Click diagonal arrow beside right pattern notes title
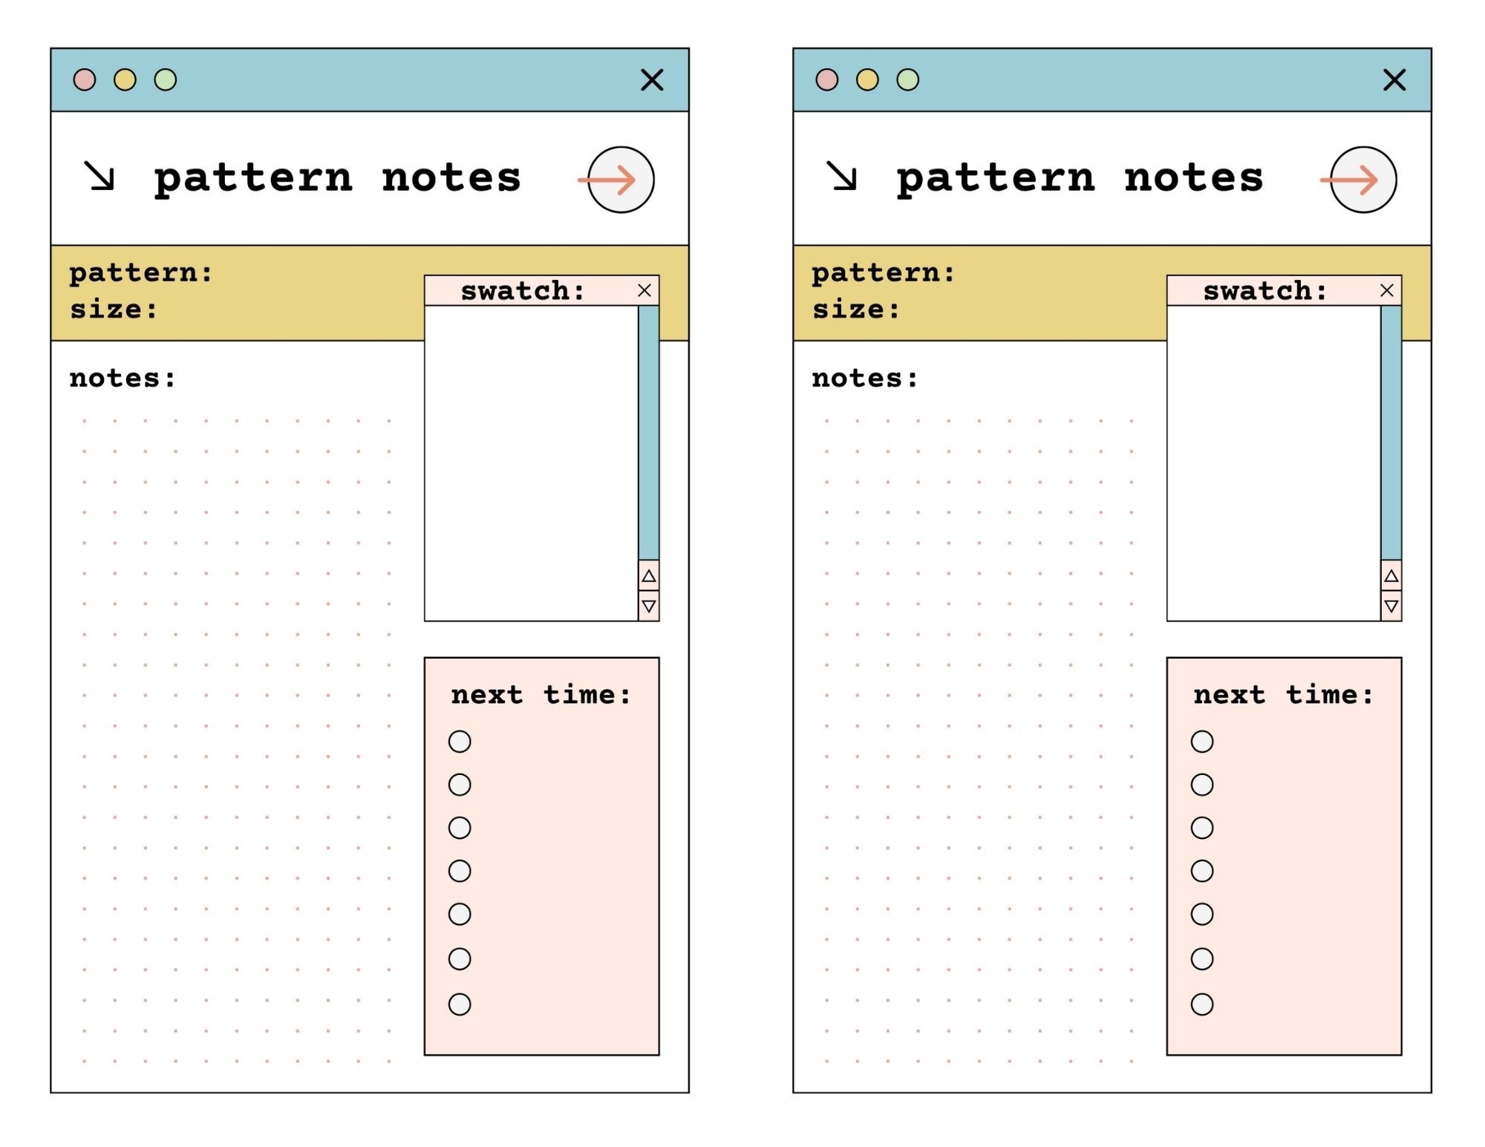This screenshot has width=1485, height=1147. pos(842,176)
